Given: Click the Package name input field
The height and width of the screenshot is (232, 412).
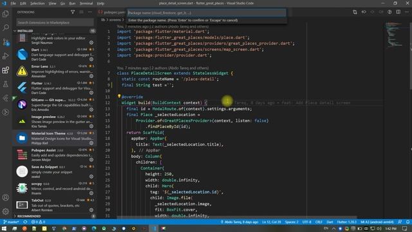Looking at the screenshot, I should point(207,13).
